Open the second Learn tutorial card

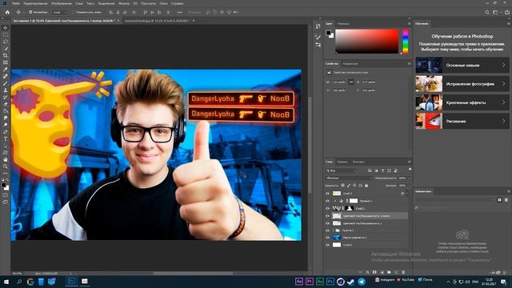(x=462, y=84)
